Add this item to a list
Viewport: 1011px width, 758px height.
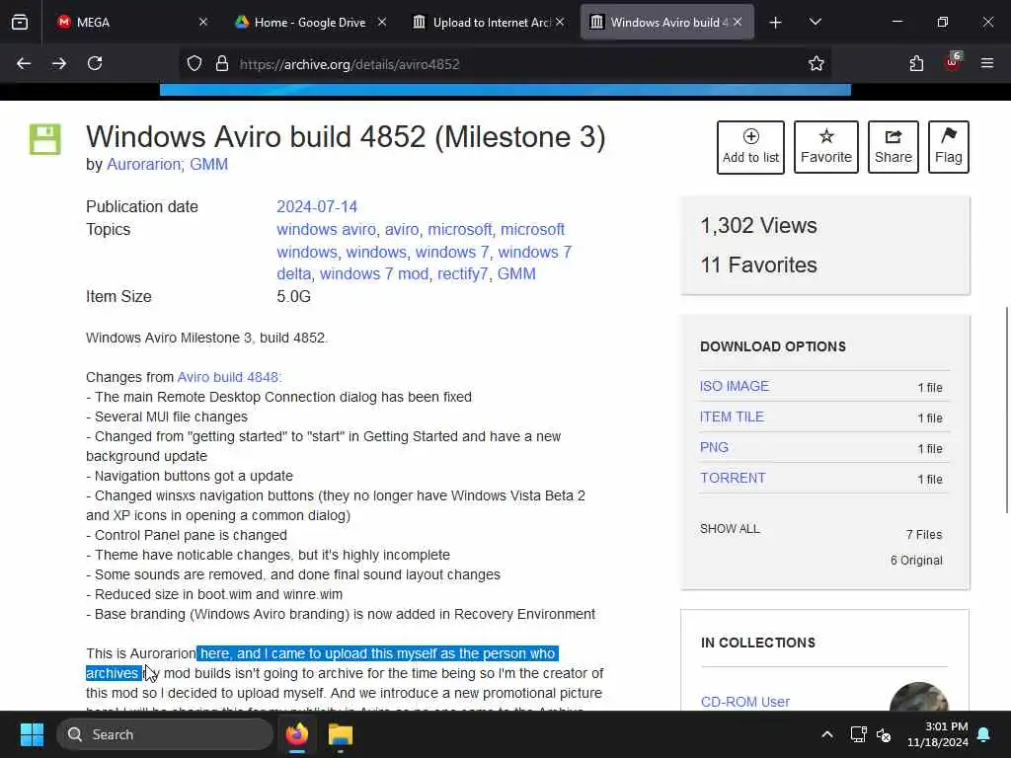[750, 147]
